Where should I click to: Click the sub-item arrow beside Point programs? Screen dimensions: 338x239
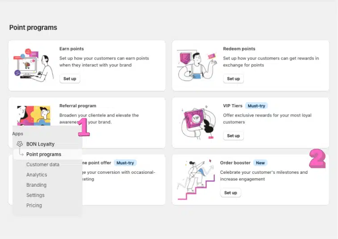point(21,152)
